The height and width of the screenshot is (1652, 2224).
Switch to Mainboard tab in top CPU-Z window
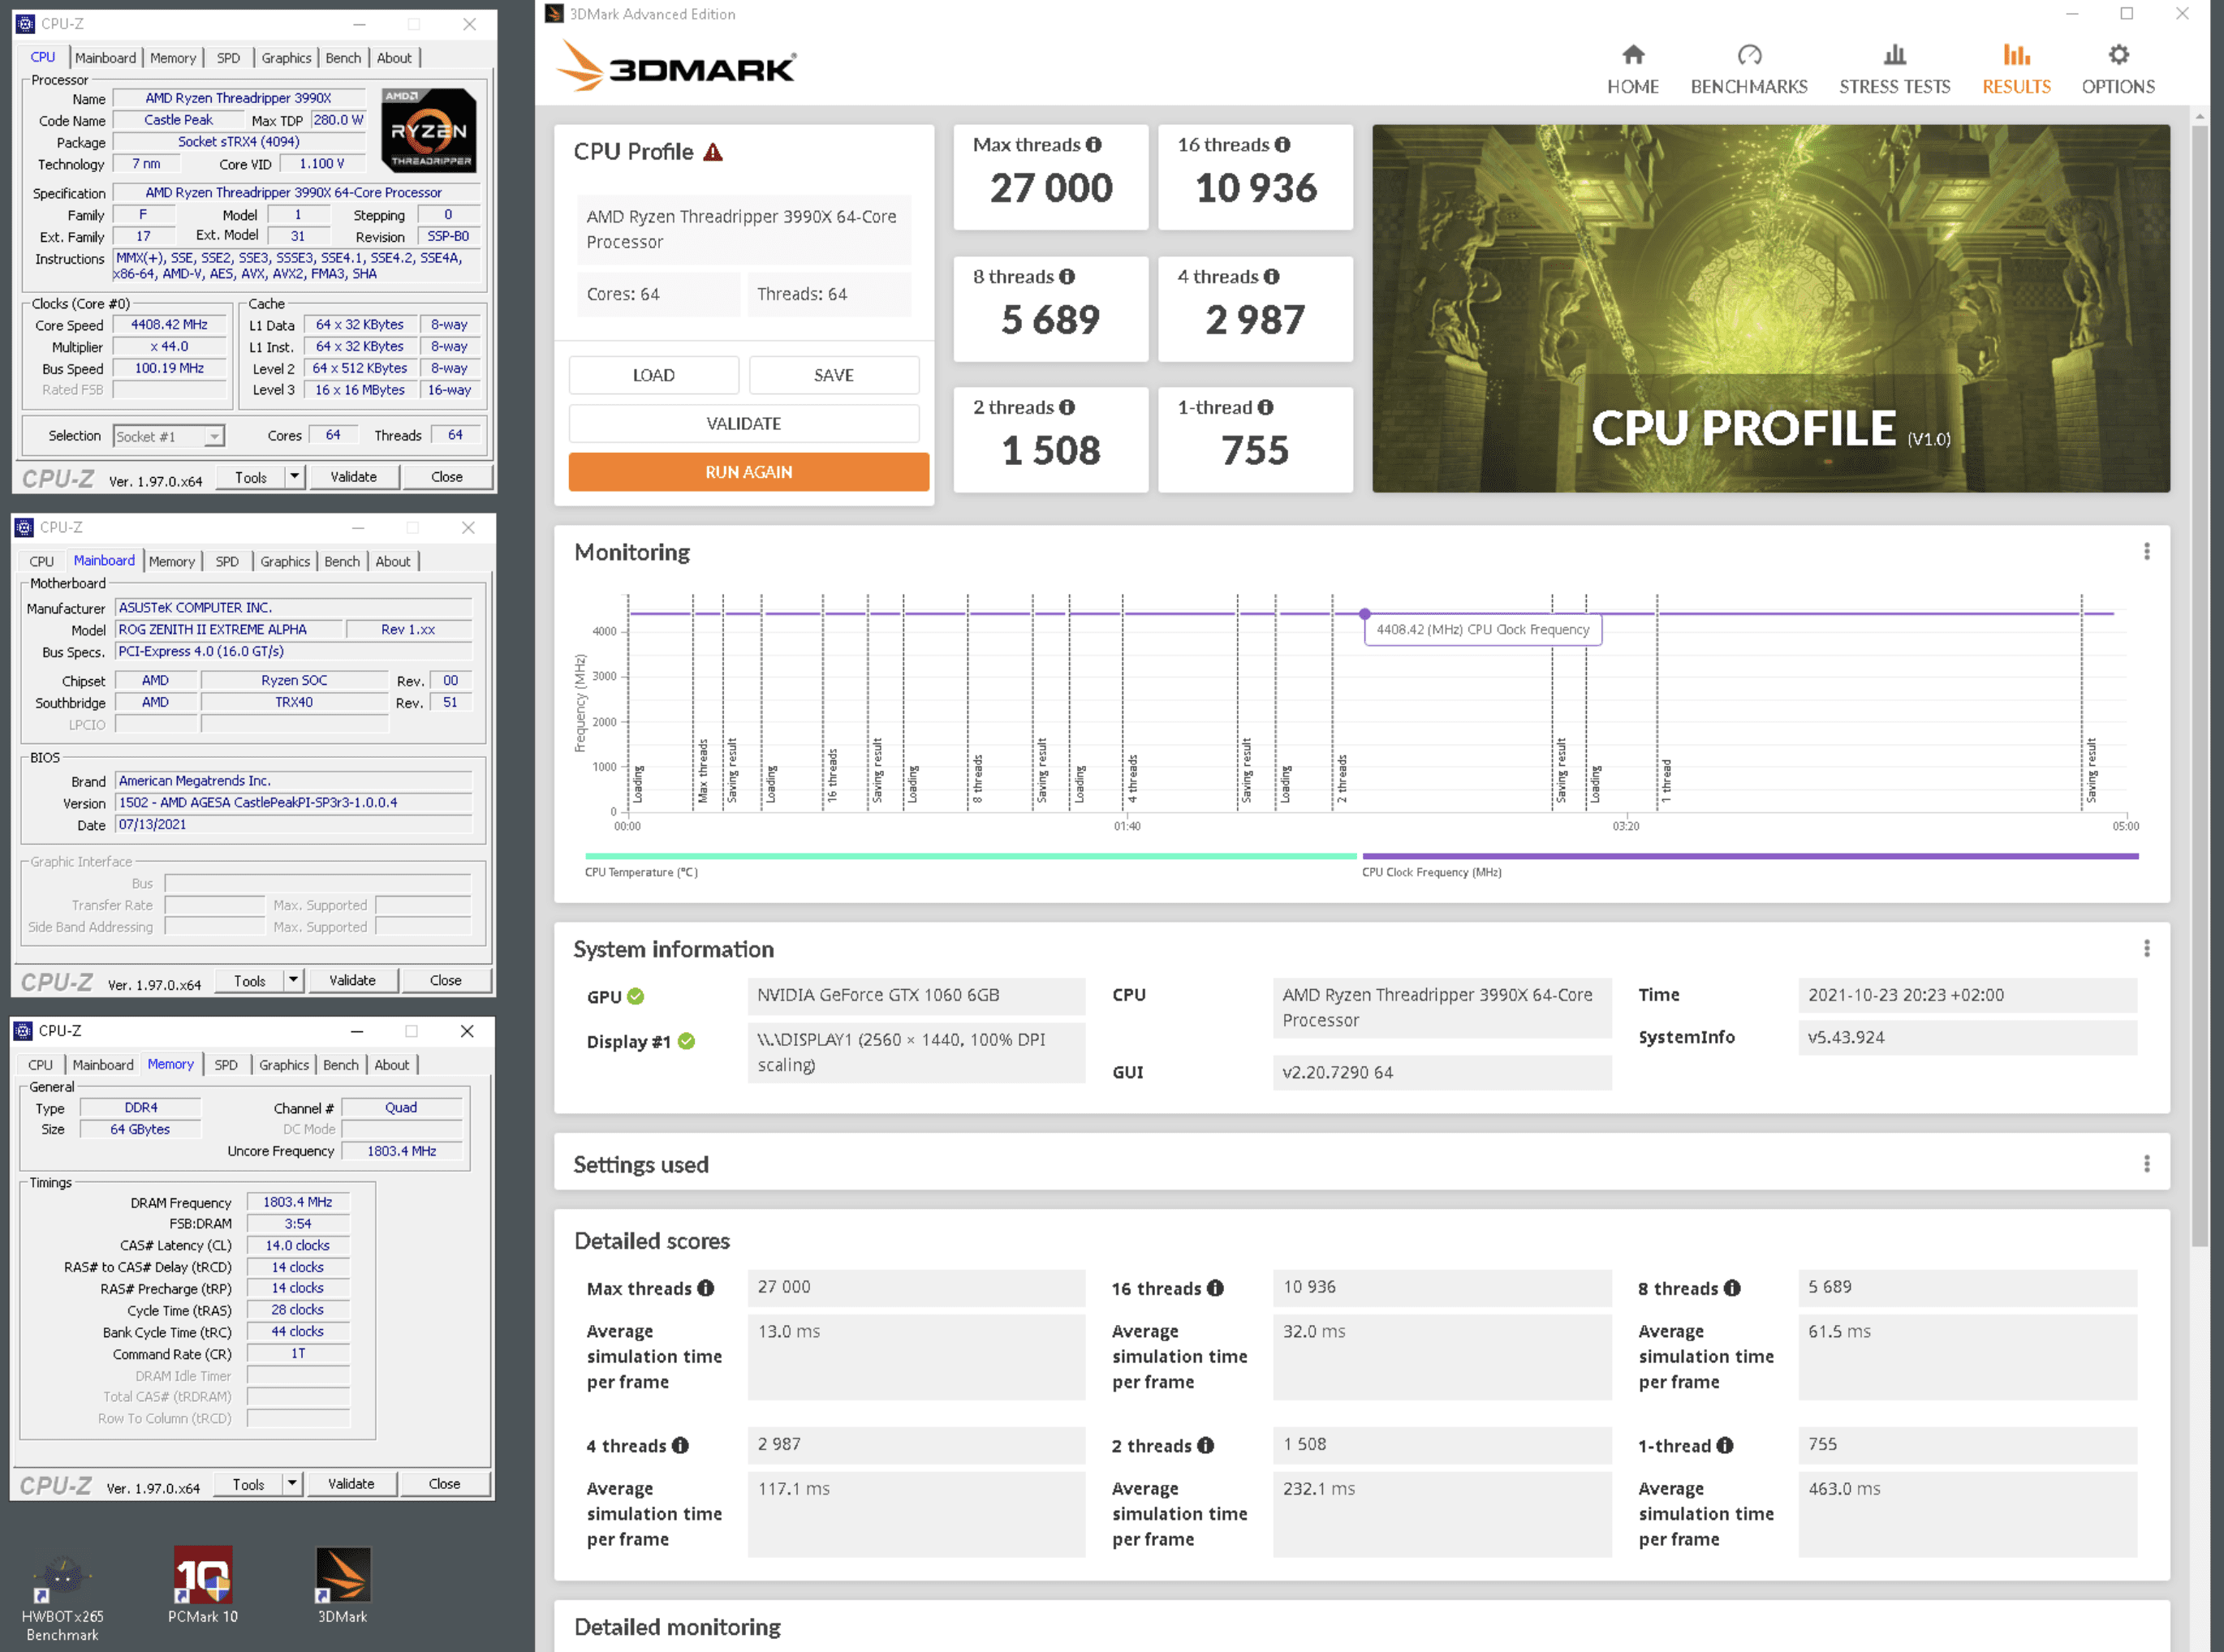pyautogui.click(x=105, y=58)
